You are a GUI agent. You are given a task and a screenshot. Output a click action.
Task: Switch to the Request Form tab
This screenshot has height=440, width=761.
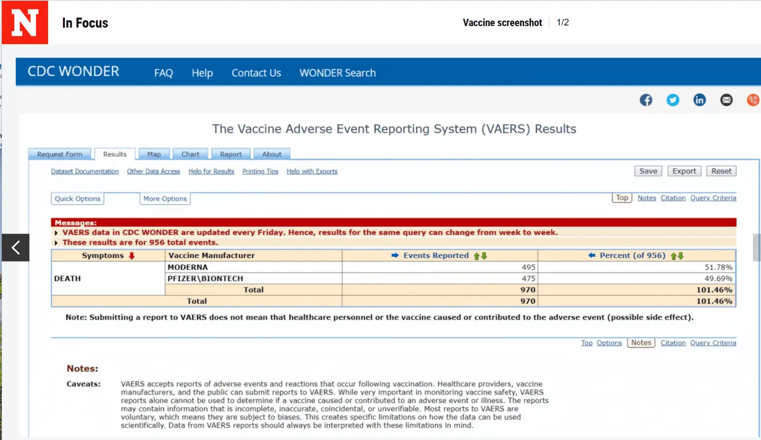(60, 154)
